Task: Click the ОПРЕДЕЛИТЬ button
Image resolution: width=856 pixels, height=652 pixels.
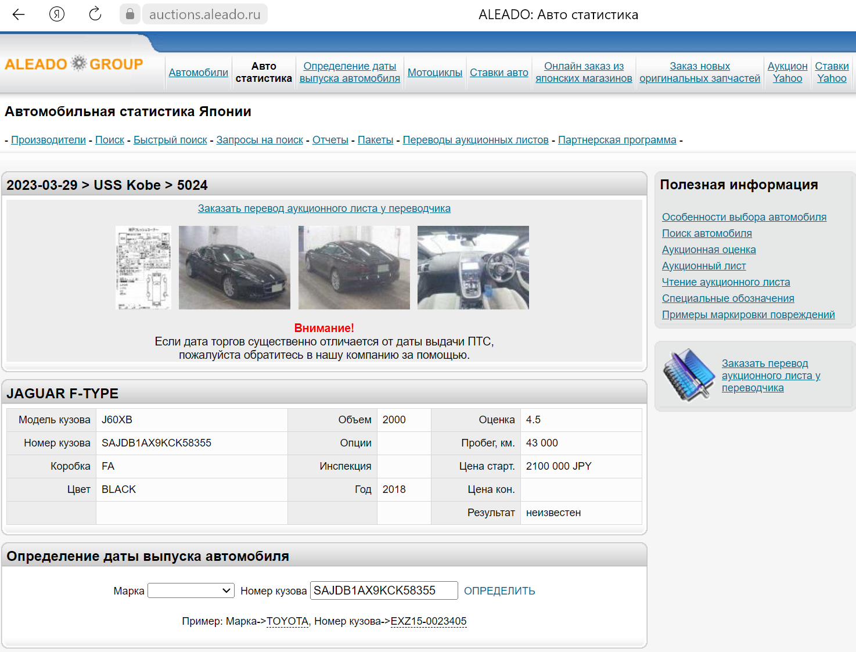Action: coord(499,590)
